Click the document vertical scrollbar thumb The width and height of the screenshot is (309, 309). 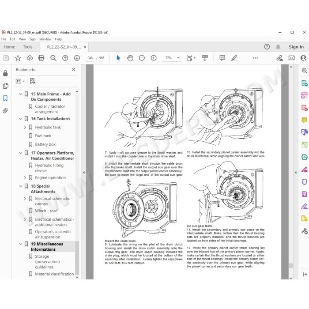click(x=290, y=266)
